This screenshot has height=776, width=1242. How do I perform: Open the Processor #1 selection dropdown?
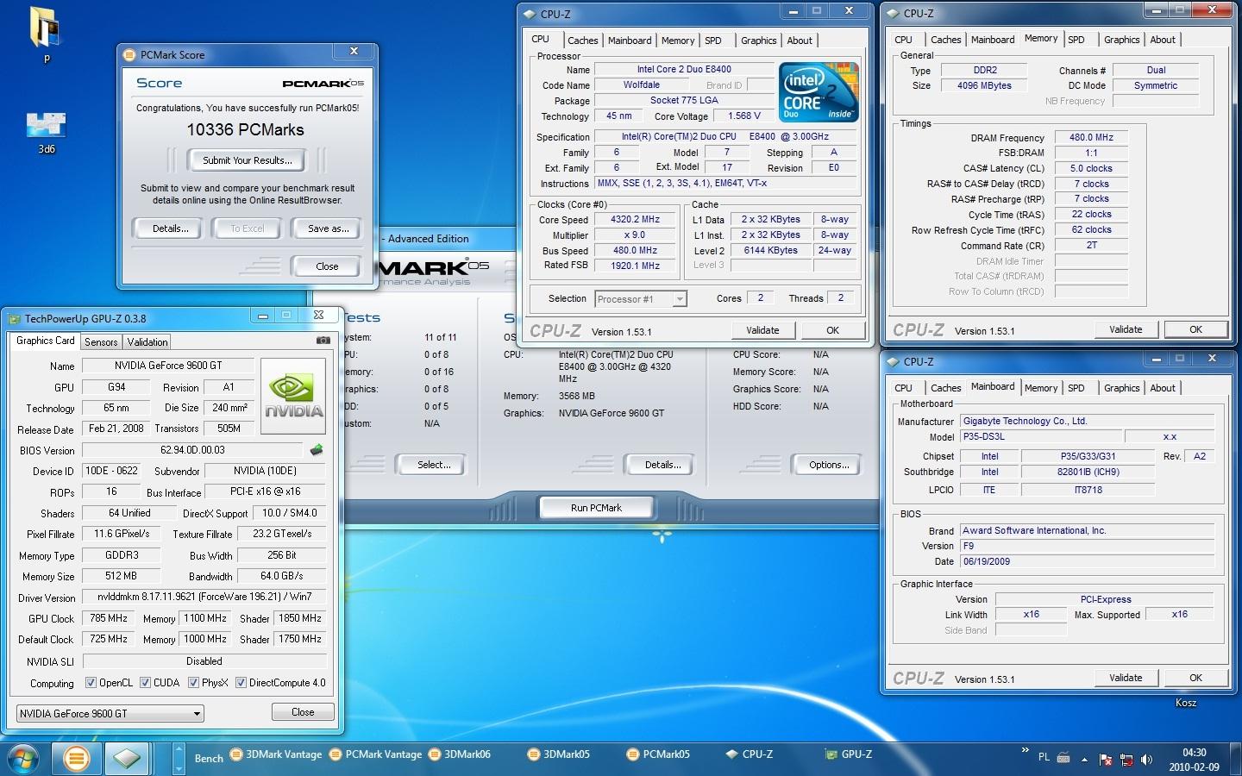click(640, 299)
